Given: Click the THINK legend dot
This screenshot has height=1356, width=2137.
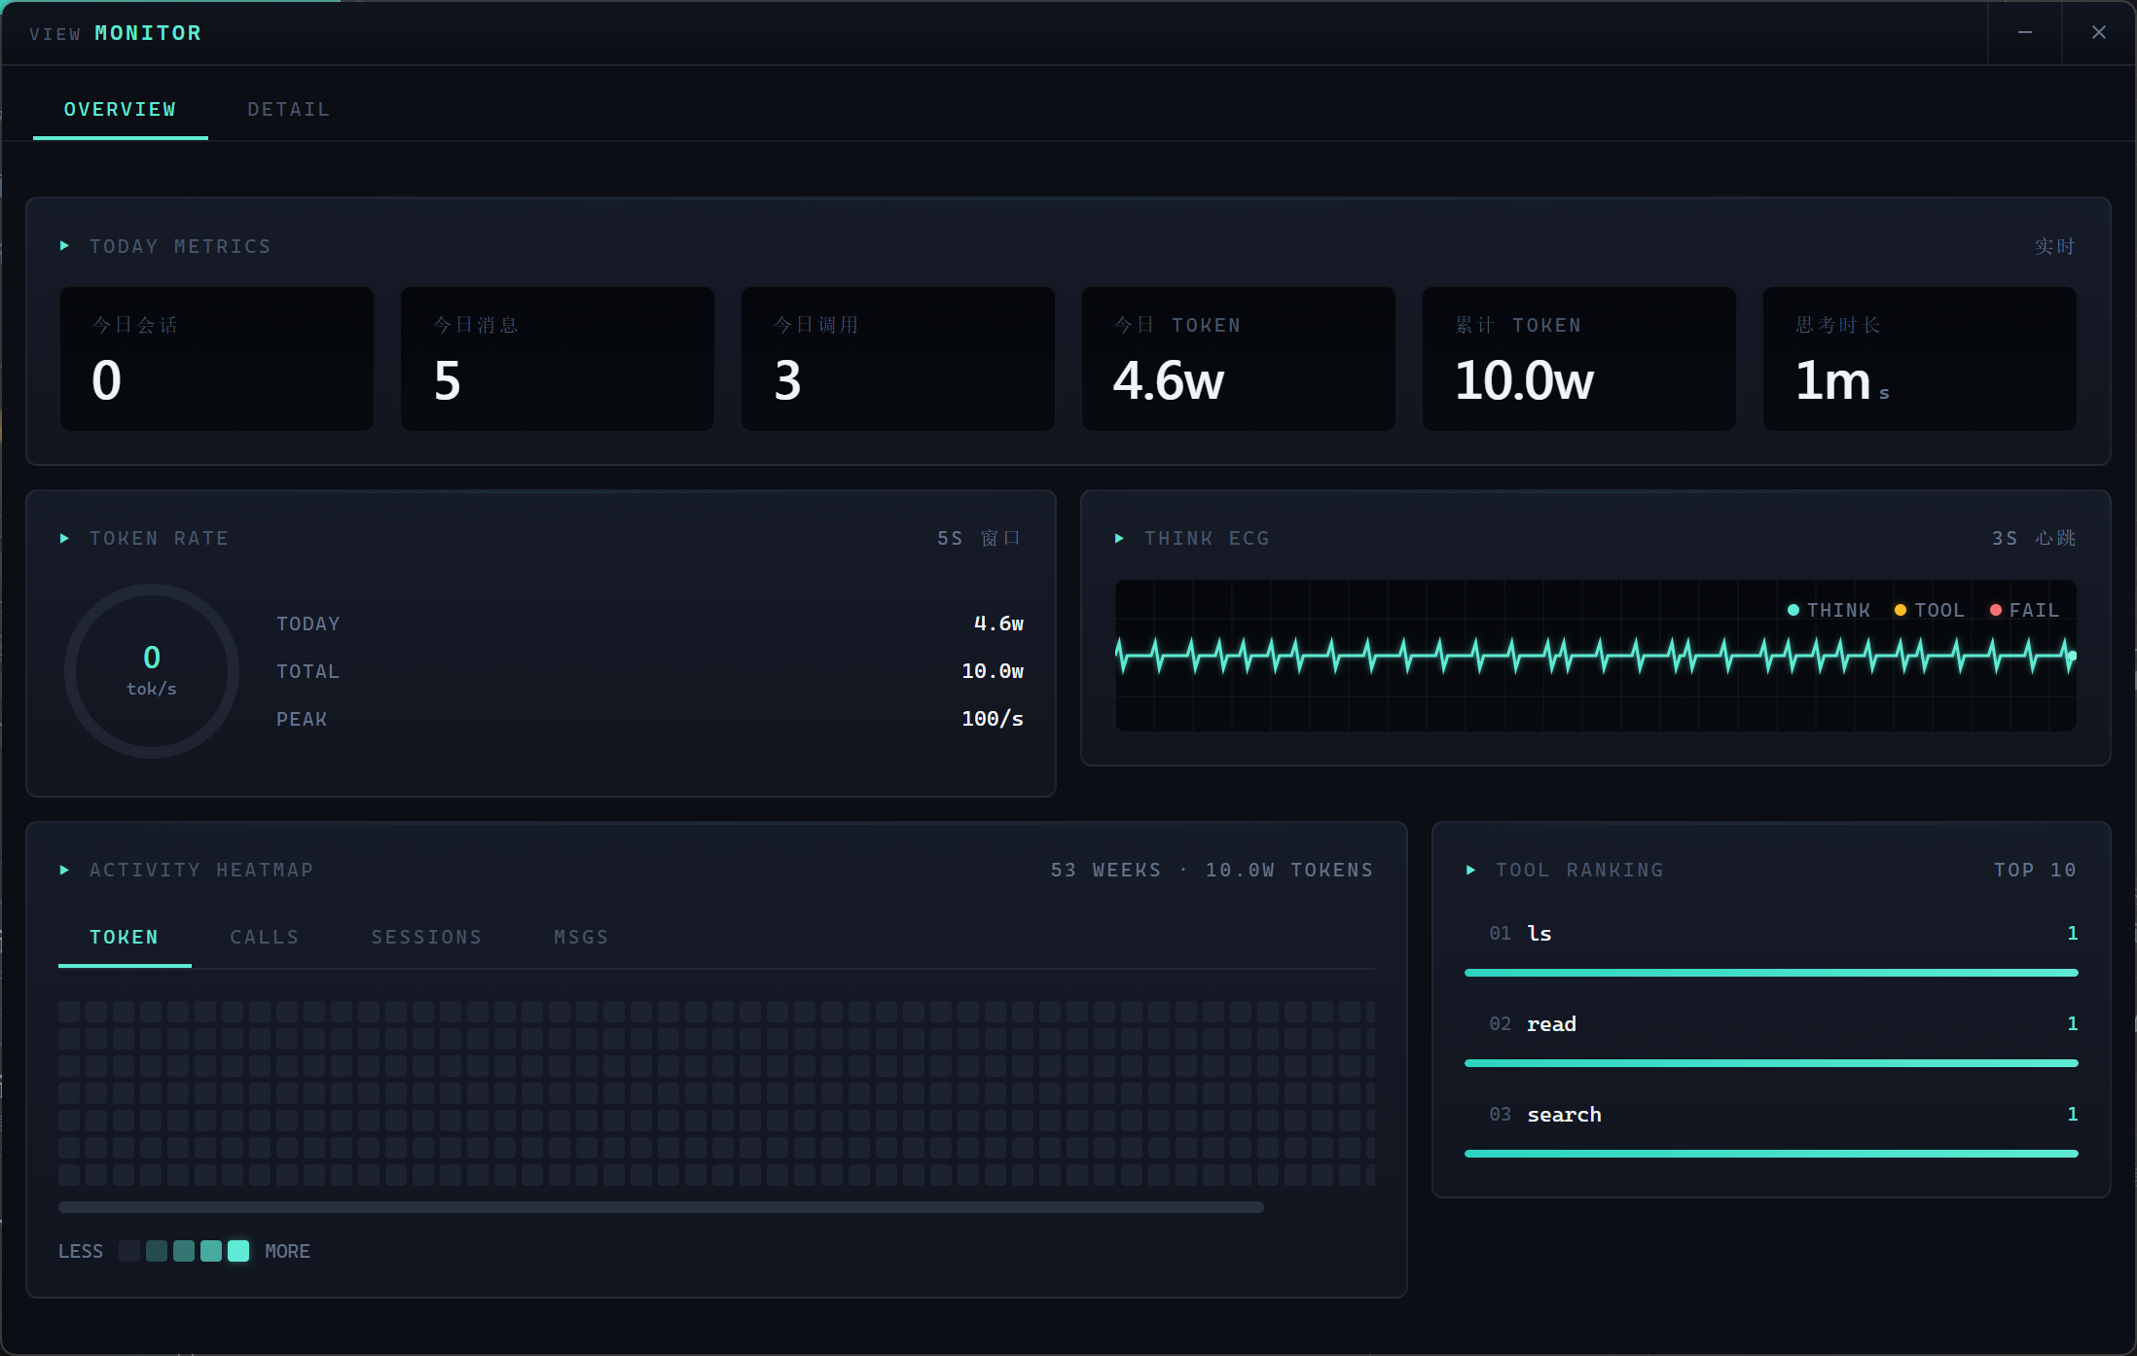Looking at the screenshot, I should [x=1793, y=610].
